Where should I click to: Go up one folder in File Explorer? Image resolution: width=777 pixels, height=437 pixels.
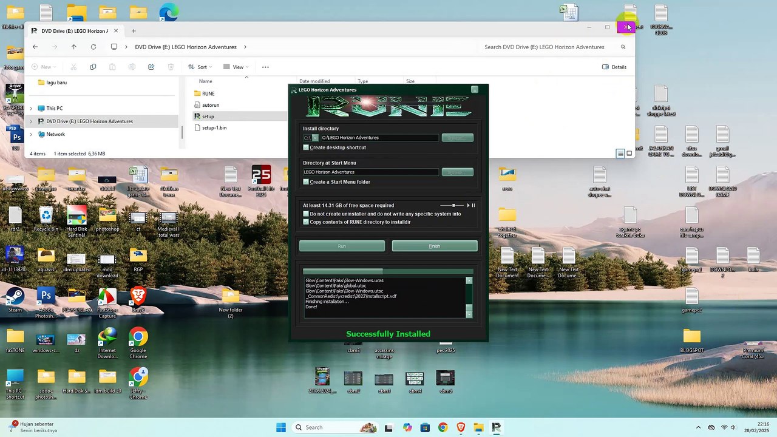pyautogui.click(x=74, y=47)
